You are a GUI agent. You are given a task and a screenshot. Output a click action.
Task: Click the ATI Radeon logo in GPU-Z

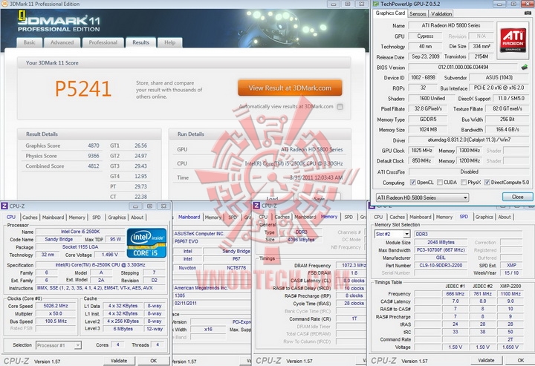coord(513,40)
